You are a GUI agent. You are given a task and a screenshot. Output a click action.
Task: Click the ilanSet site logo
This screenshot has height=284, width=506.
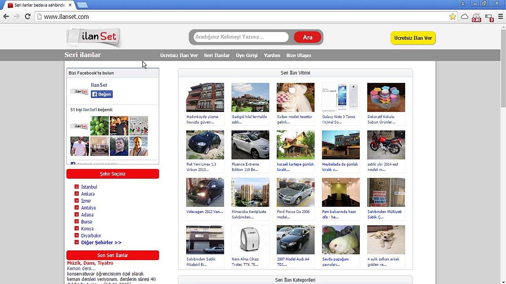pos(94,37)
